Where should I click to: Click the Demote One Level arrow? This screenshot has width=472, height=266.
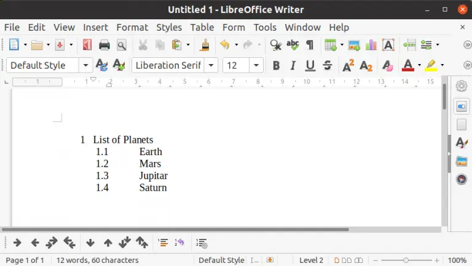click(x=18, y=243)
